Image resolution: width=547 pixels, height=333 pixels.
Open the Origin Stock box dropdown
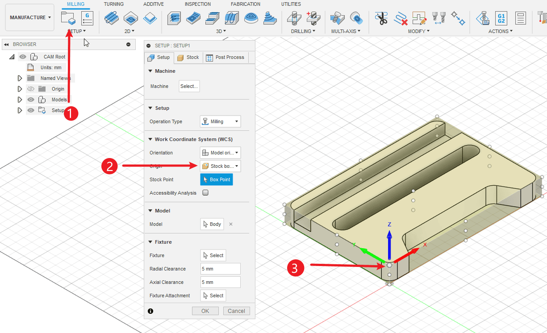pyautogui.click(x=220, y=166)
